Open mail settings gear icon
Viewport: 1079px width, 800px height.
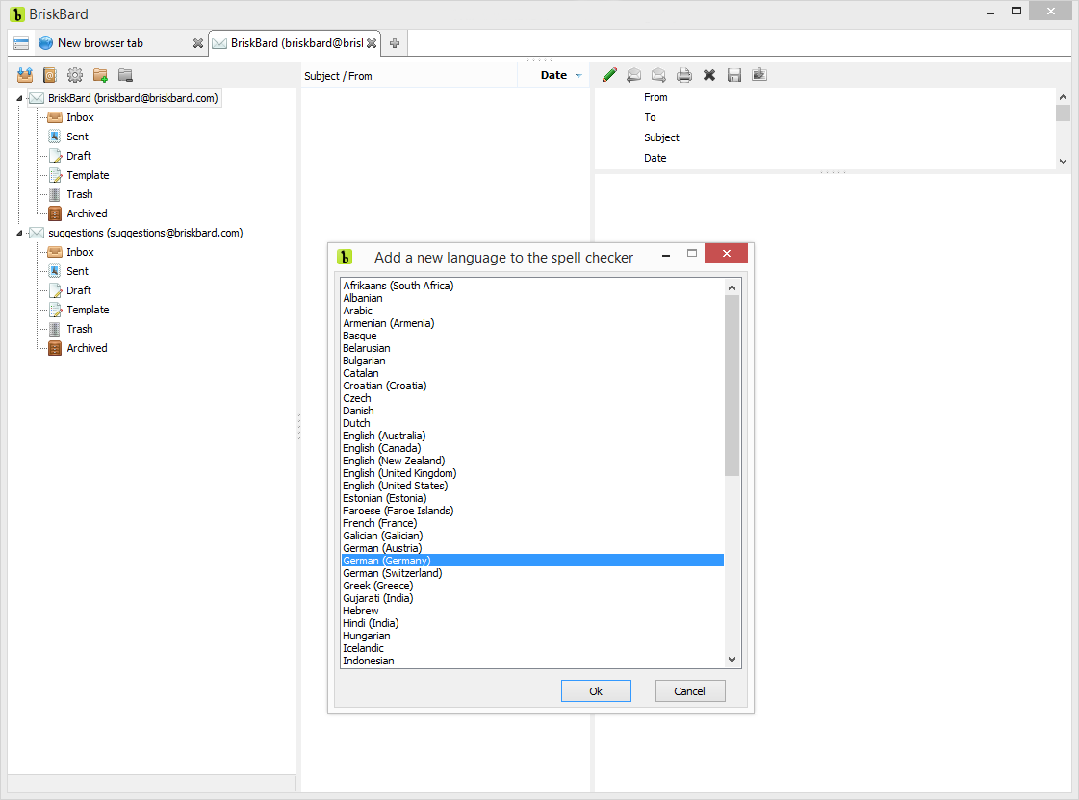tap(75, 75)
